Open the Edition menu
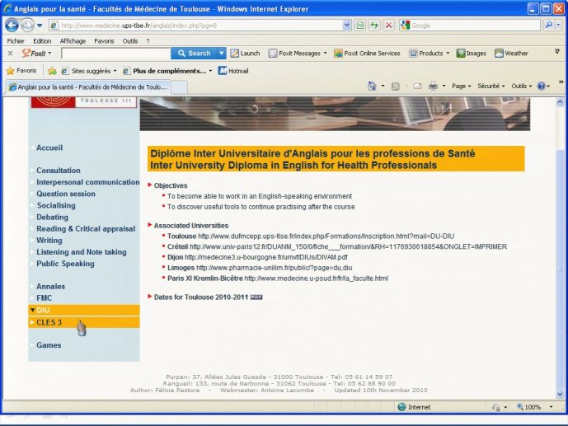This screenshot has height=426, width=568. (x=42, y=41)
